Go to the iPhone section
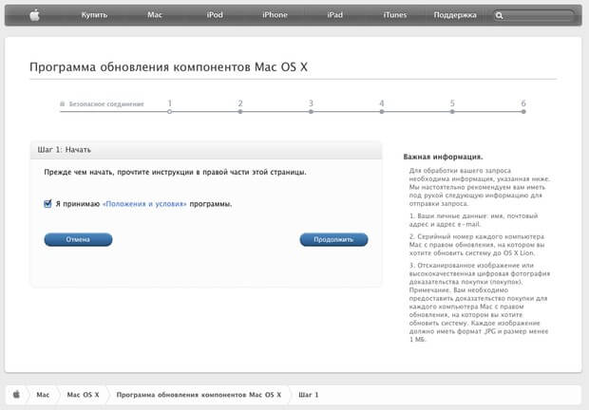The height and width of the screenshot is (410, 589). click(x=275, y=15)
